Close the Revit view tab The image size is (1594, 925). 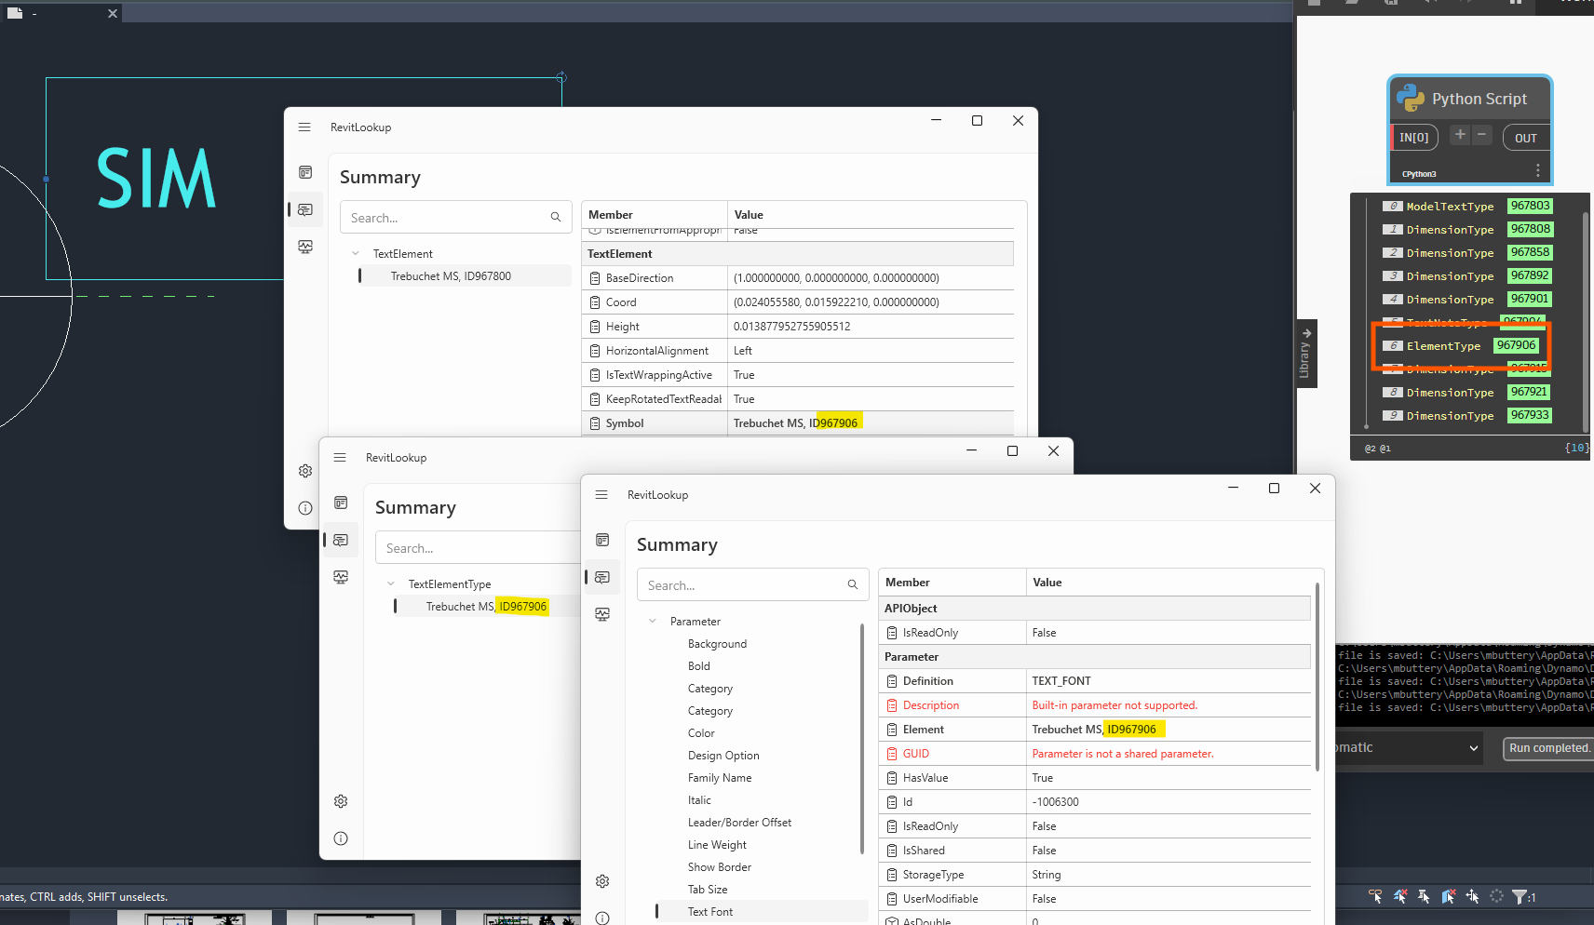point(113,13)
